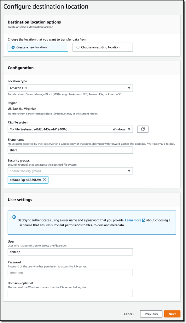The height and width of the screenshot is (323, 186).
Task: Click into the Password field
Action: click(70, 273)
